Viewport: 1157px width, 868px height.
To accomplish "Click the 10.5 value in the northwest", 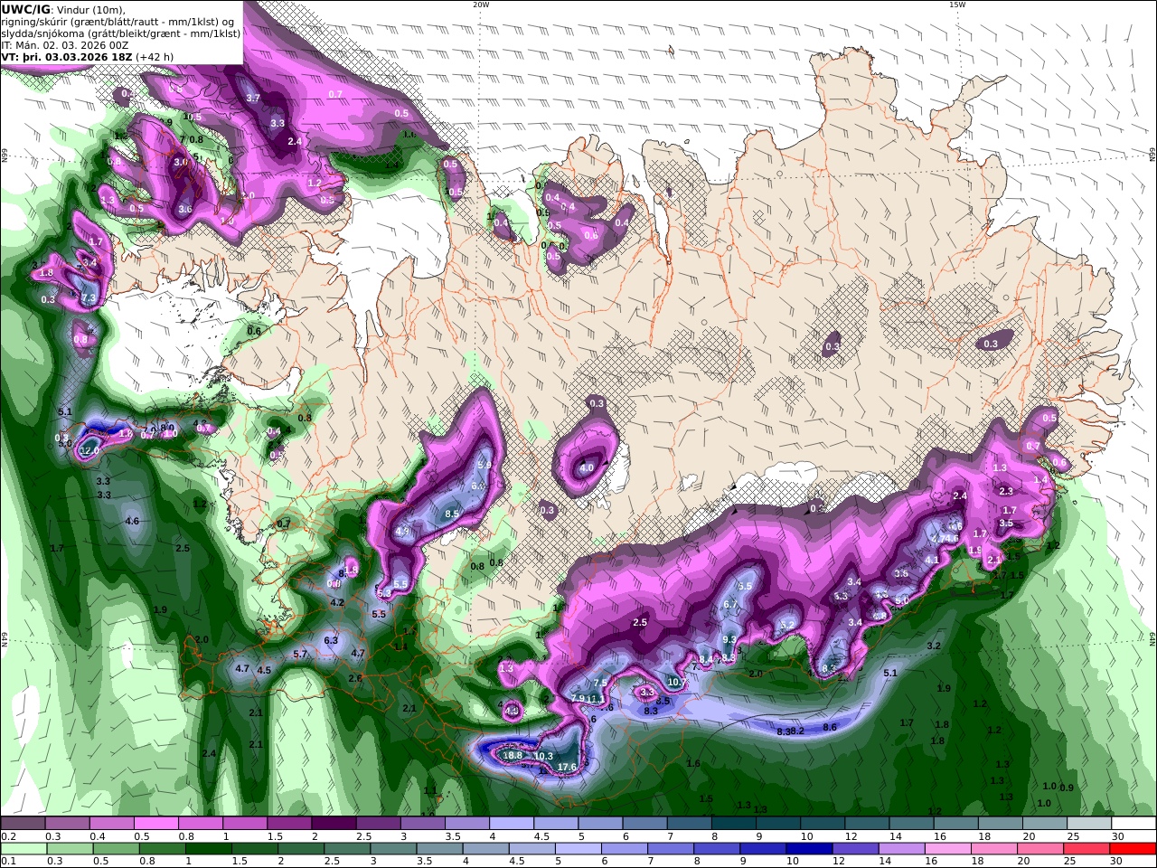I will (x=192, y=118).
